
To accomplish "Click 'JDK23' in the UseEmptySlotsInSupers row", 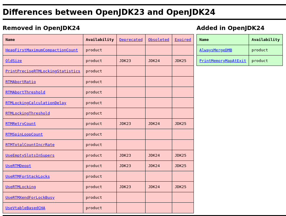I will [125, 155].
